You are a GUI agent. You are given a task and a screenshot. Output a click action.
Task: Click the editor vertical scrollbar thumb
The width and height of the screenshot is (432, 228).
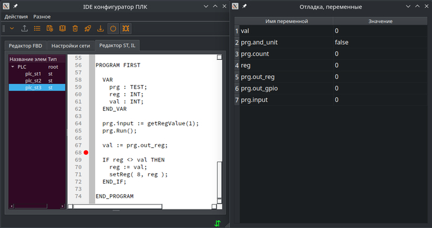coord(219,179)
